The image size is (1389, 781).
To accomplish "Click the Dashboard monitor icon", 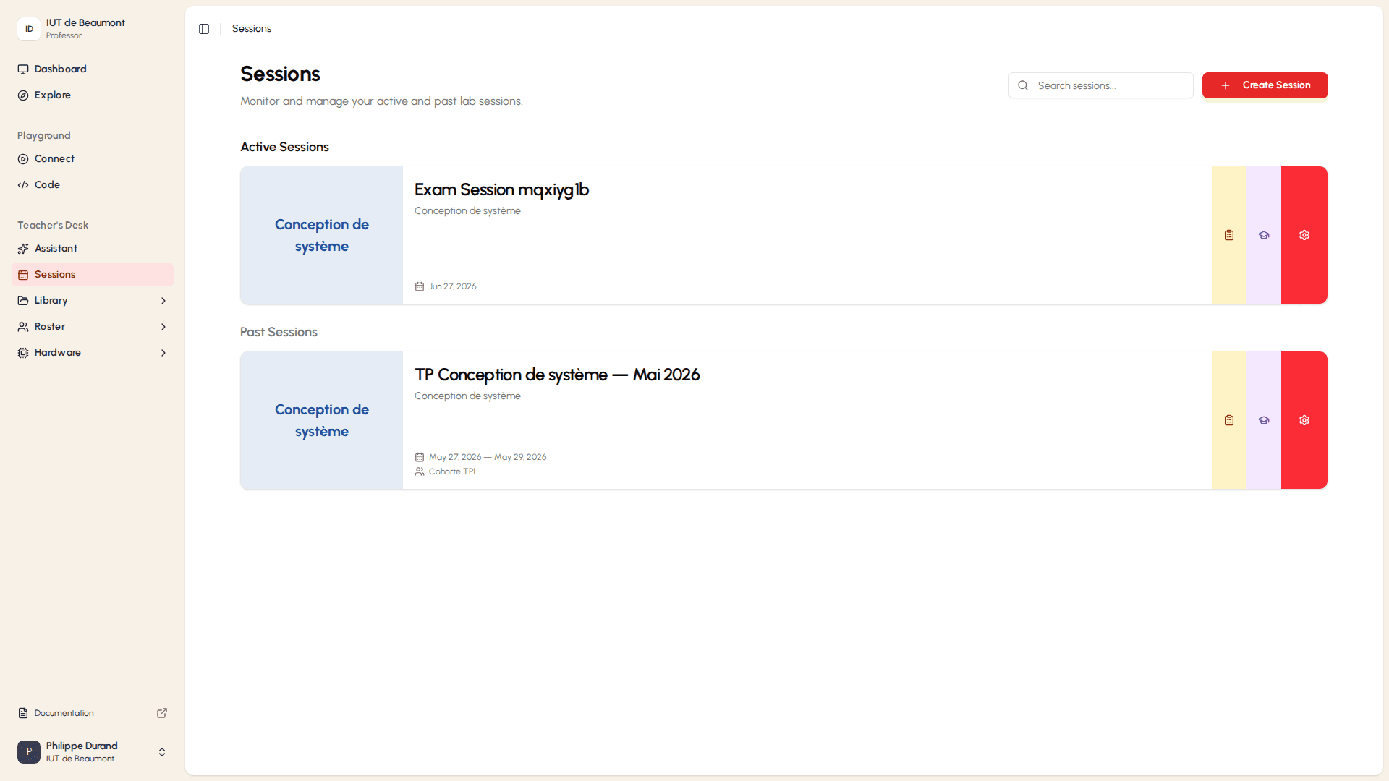I will tap(23, 69).
